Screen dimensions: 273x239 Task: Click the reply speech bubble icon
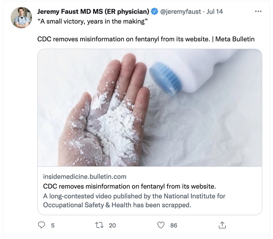42,225
